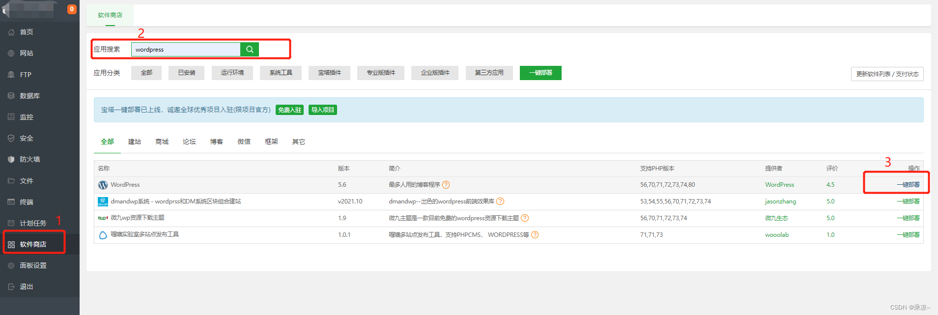
Task: Click the home icon beside 首页
Action: tap(11, 32)
